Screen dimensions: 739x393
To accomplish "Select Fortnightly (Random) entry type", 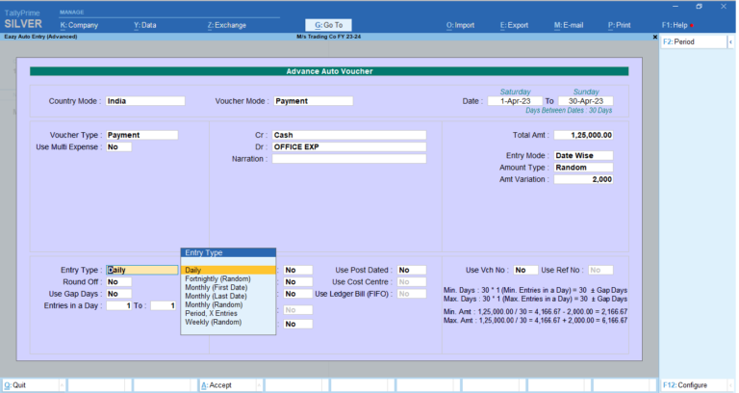I will [228, 278].
